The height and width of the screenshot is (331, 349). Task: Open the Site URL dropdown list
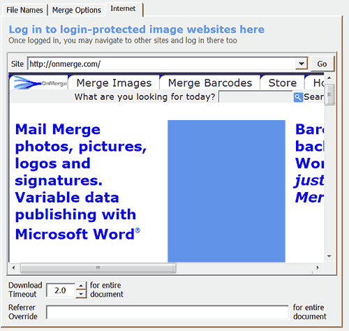click(302, 64)
